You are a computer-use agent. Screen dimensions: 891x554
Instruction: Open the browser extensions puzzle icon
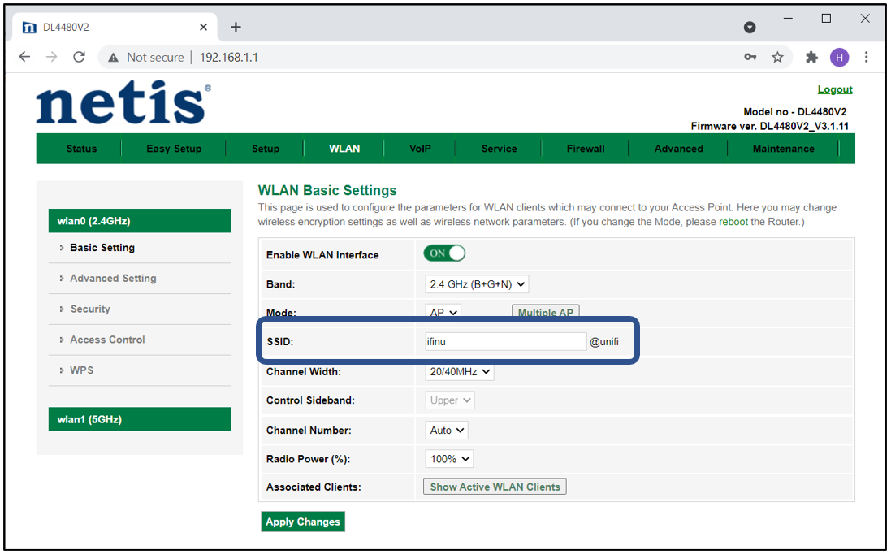[811, 57]
